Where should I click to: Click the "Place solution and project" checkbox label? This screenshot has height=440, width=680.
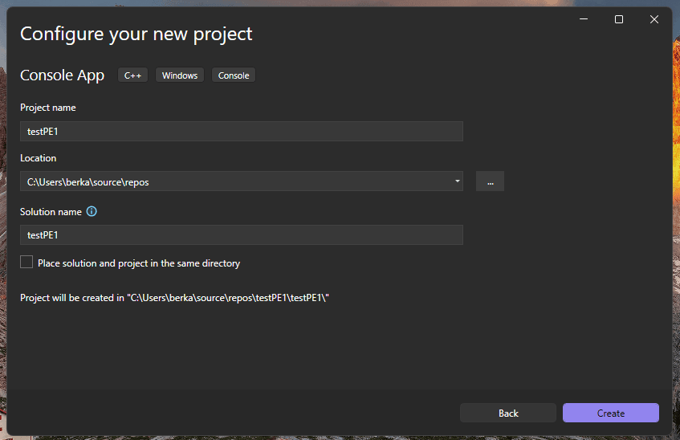[x=139, y=263]
